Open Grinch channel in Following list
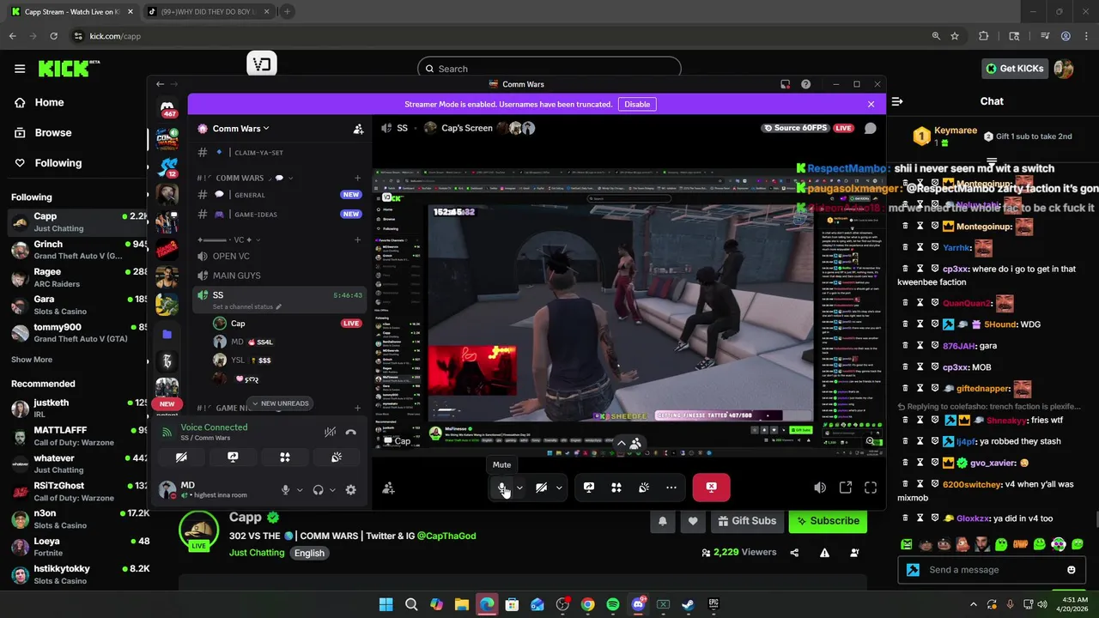This screenshot has width=1099, height=618. [x=77, y=251]
